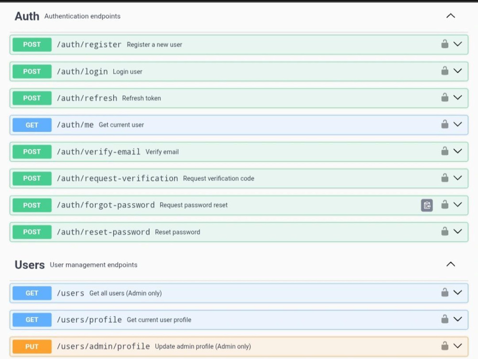
Task: Click the 'Request verification code' description
Action: (218, 178)
